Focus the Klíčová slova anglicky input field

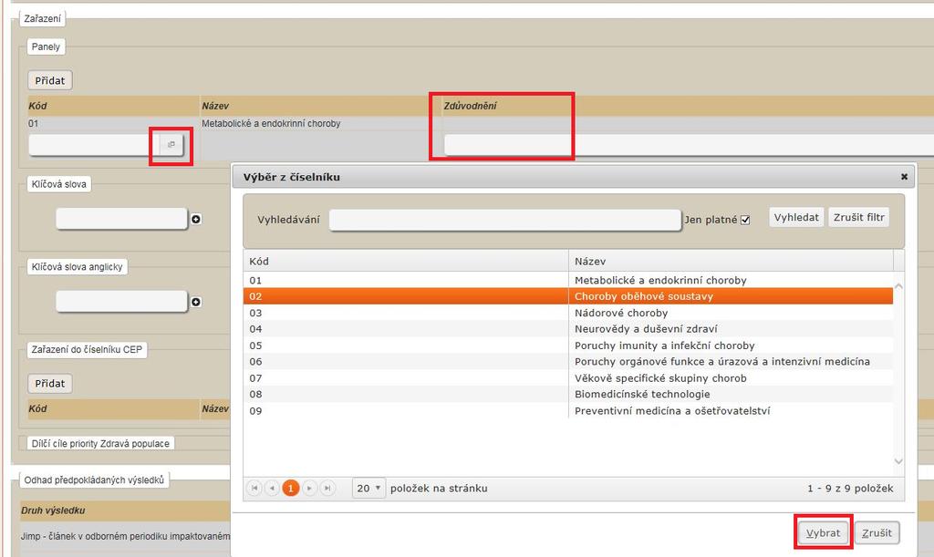click(x=121, y=301)
